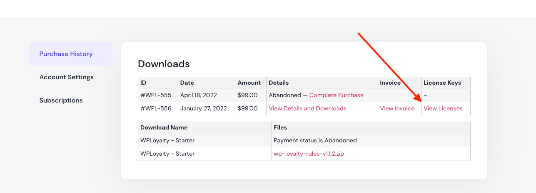This screenshot has height=193, width=536.
Task: Click order ID #WPL-556
Action: [x=156, y=108]
